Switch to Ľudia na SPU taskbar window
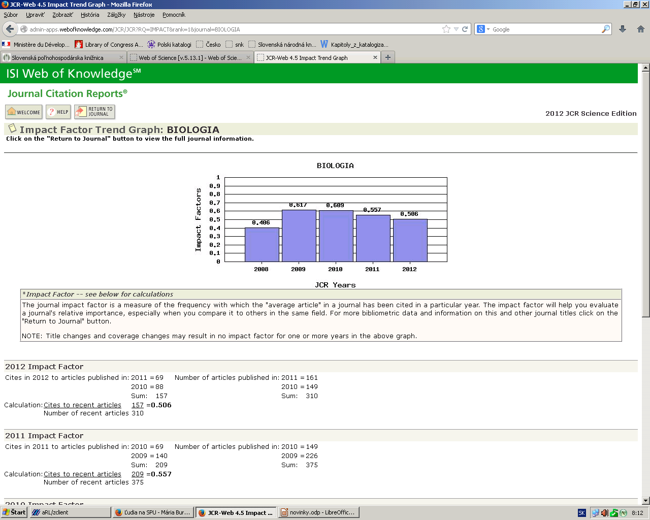650x520 pixels. tap(153, 512)
